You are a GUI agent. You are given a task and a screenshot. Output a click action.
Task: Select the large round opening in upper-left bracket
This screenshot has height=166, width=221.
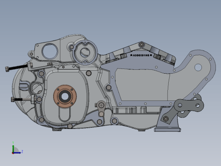(50, 51)
